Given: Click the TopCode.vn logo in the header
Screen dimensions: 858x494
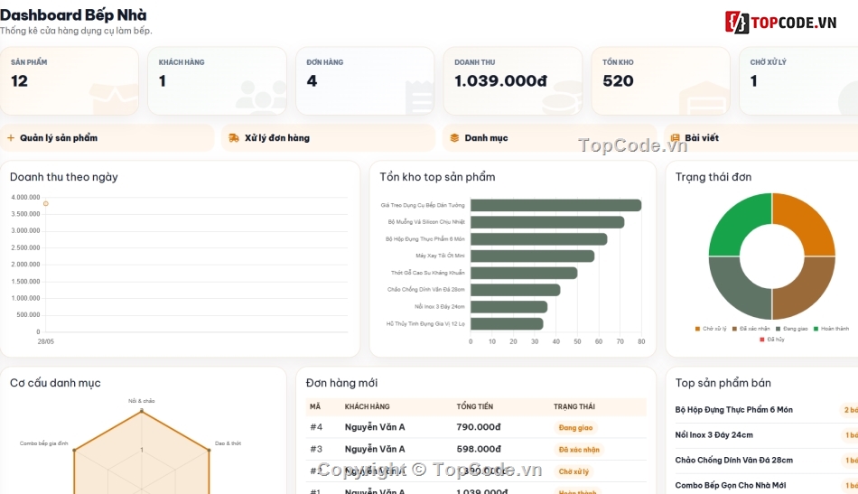Looking at the screenshot, I should coord(780,23).
